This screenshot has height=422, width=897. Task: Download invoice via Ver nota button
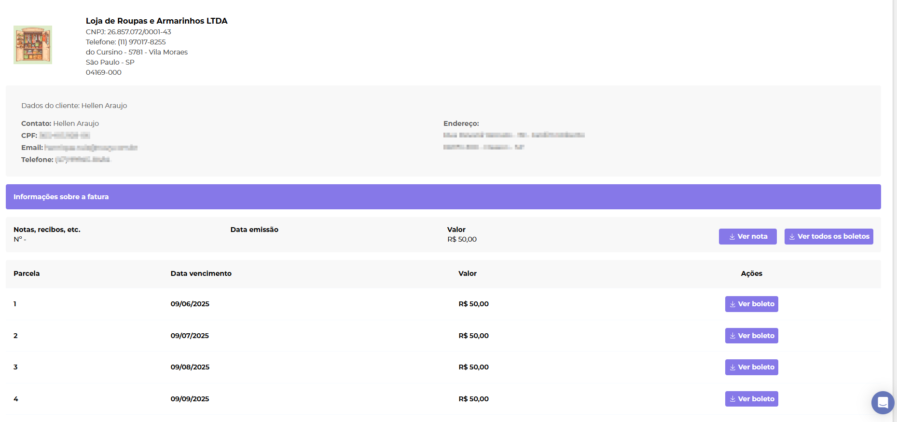[x=747, y=236]
